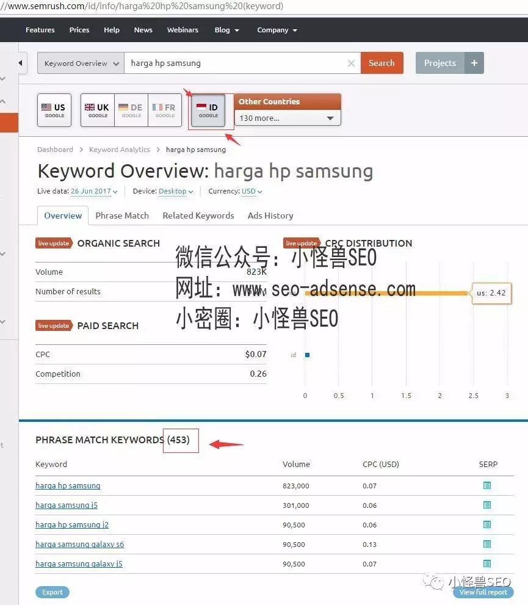Switch to the Phrase Match tab
This screenshot has height=605, width=528.
tap(122, 216)
